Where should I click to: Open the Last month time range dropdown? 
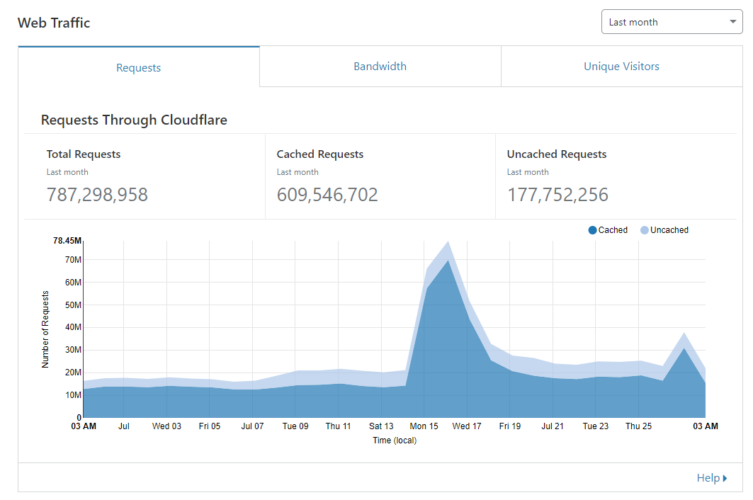tap(672, 22)
